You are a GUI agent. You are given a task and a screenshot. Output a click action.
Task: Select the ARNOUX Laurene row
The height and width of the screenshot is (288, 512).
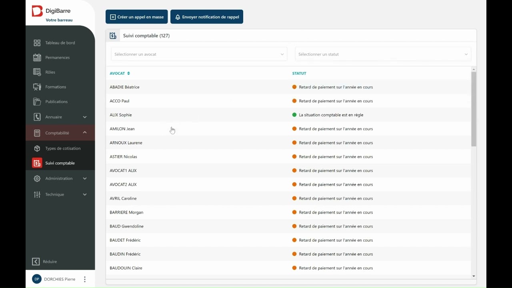point(288,143)
